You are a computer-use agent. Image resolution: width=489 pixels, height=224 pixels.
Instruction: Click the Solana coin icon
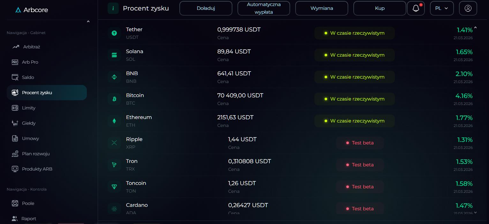coord(114,55)
